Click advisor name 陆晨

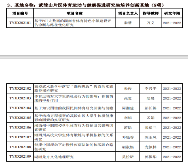click(x=151, y=98)
